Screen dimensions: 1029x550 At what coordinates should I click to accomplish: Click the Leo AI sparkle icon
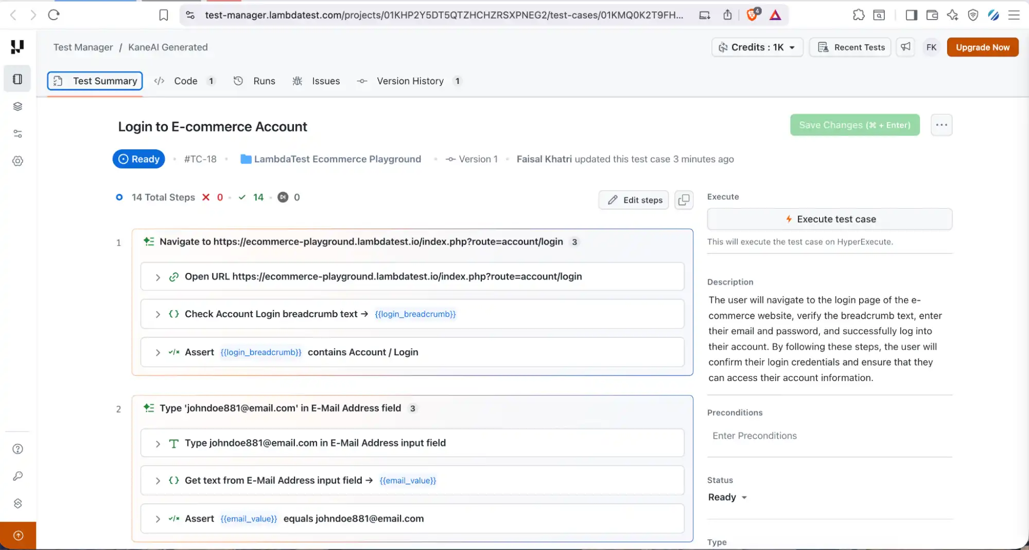(952, 15)
